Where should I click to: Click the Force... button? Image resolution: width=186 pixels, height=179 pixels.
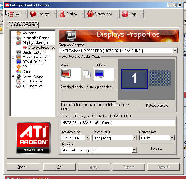[x=157, y=148]
